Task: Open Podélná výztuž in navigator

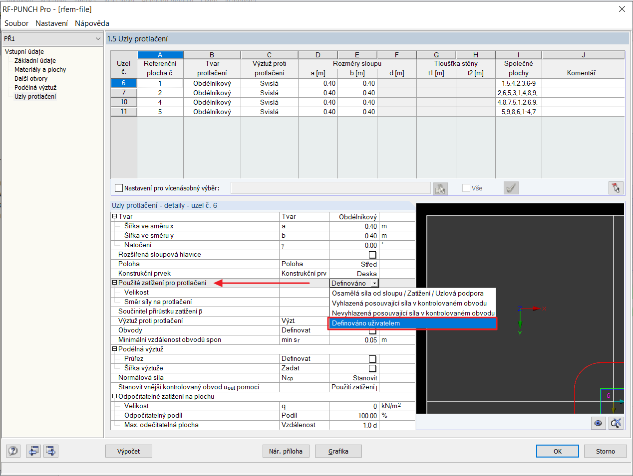Action: pos(35,87)
